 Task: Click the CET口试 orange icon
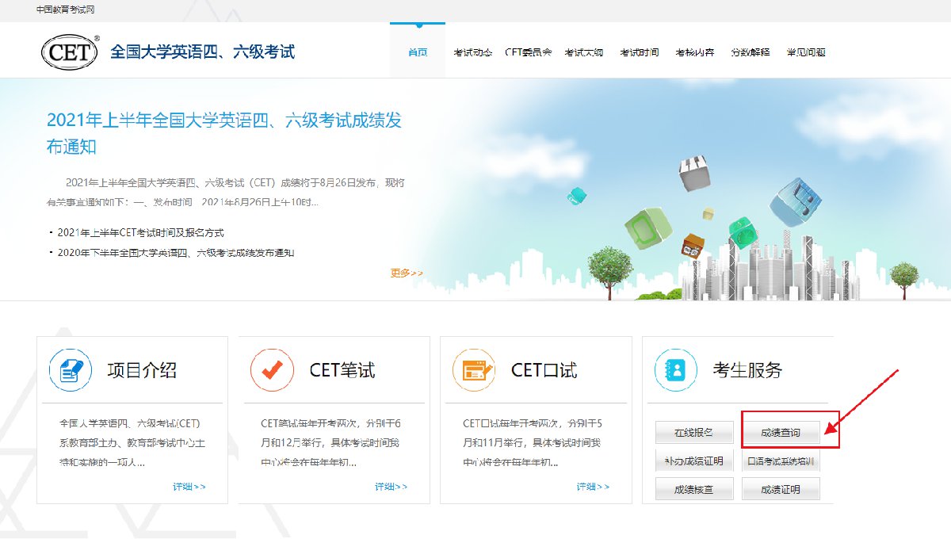[x=474, y=370]
